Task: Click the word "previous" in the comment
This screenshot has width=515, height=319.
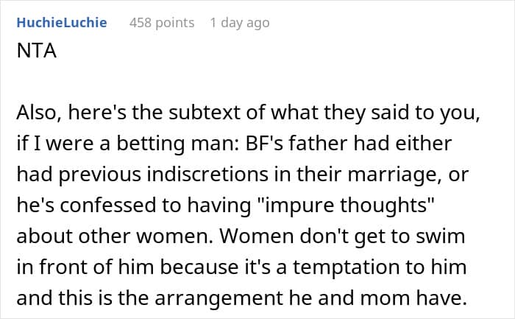Action: [100, 175]
